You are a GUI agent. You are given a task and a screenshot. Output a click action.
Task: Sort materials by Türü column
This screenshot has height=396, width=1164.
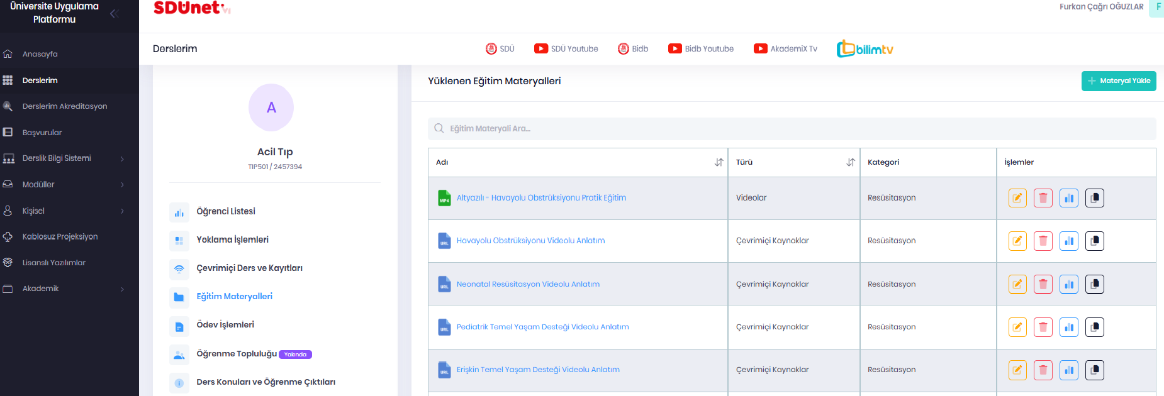click(850, 162)
